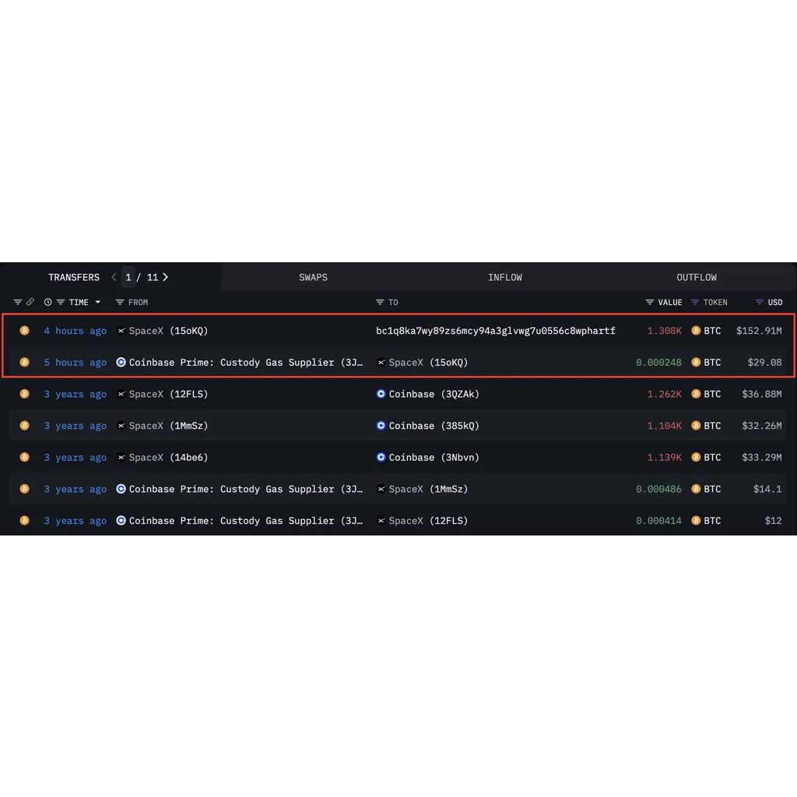Click Coinbase logo beside Coinbase (3QZAk)
The height and width of the screenshot is (797, 797).
[x=381, y=394]
